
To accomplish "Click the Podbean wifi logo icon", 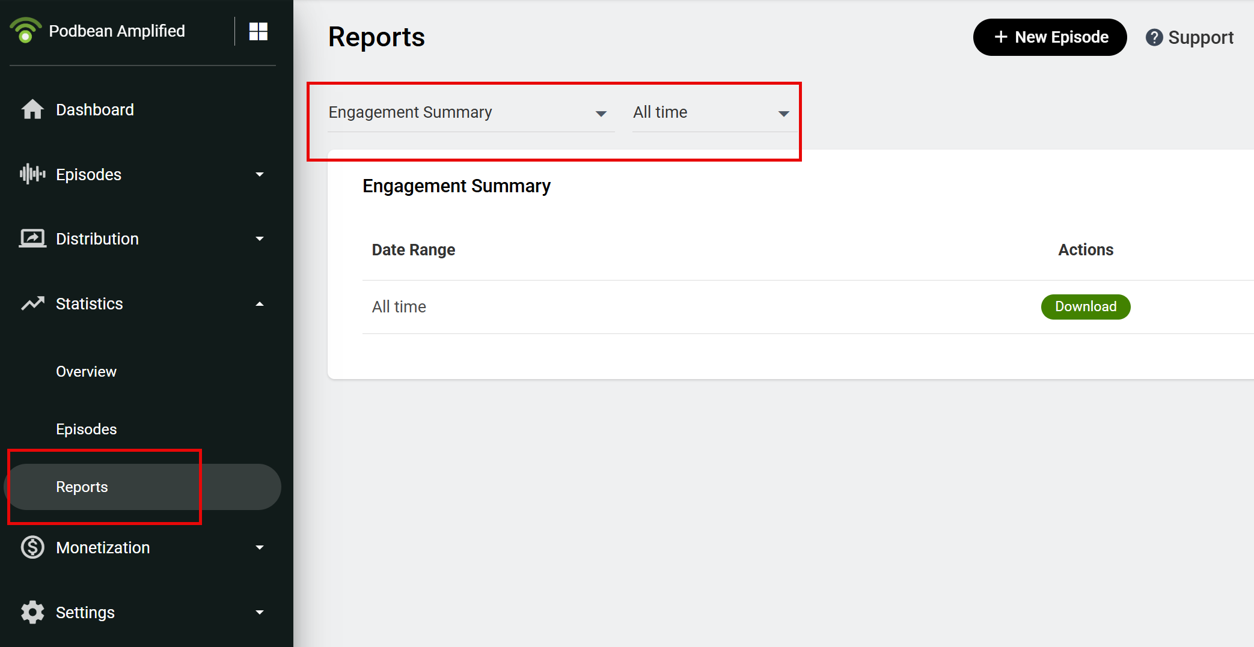I will 25,31.
